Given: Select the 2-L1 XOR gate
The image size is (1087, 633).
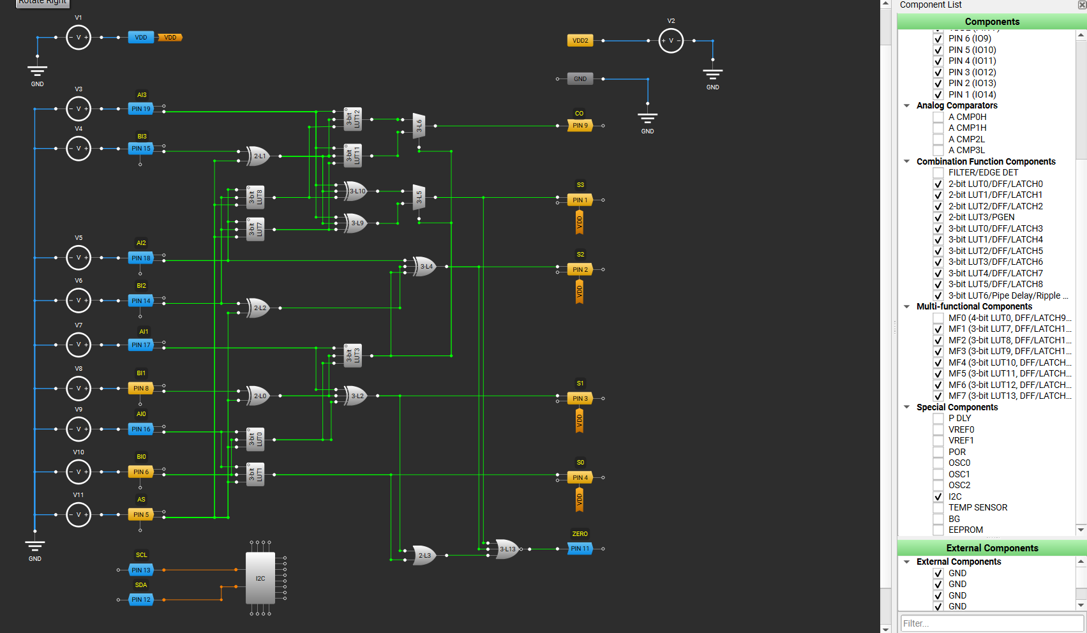Looking at the screenshot, I should [x=259, y=156].
